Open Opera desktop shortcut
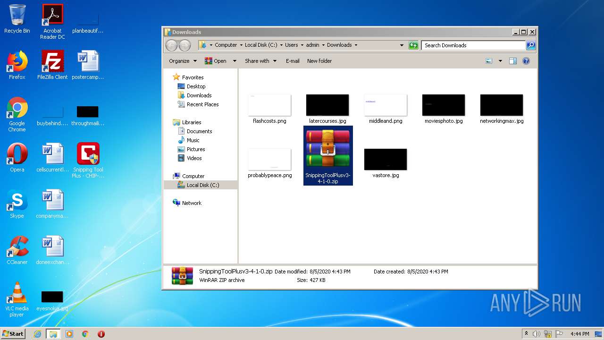The image size is (604, 340). point(17,158)
